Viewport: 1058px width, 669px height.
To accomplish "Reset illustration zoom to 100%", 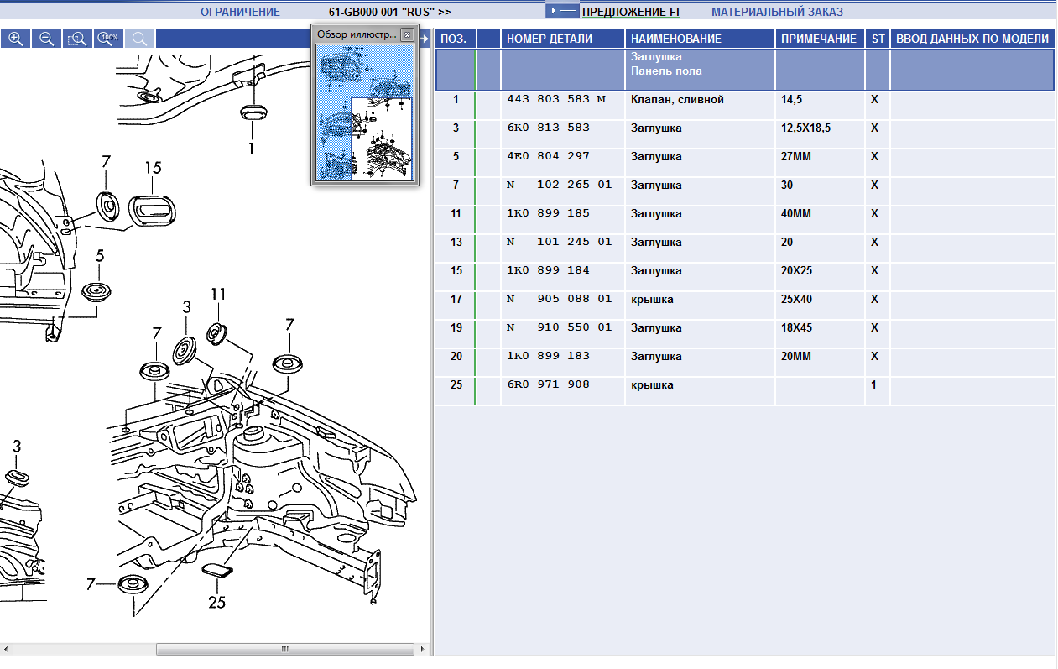I will 108,39.
